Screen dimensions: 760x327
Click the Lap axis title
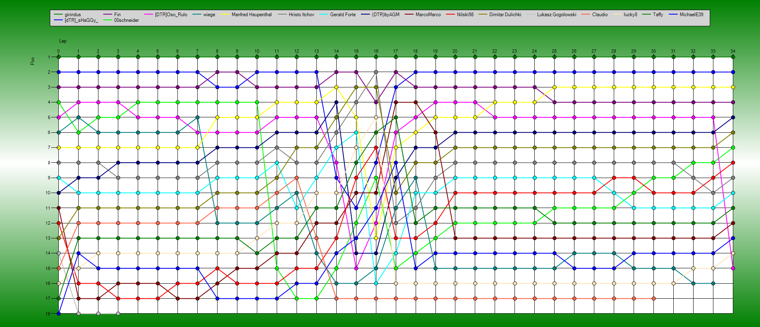point(63,41)
